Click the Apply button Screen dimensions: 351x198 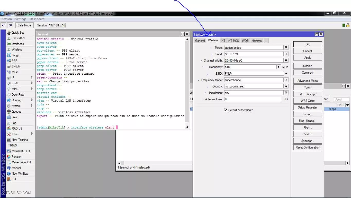[308, 58]
